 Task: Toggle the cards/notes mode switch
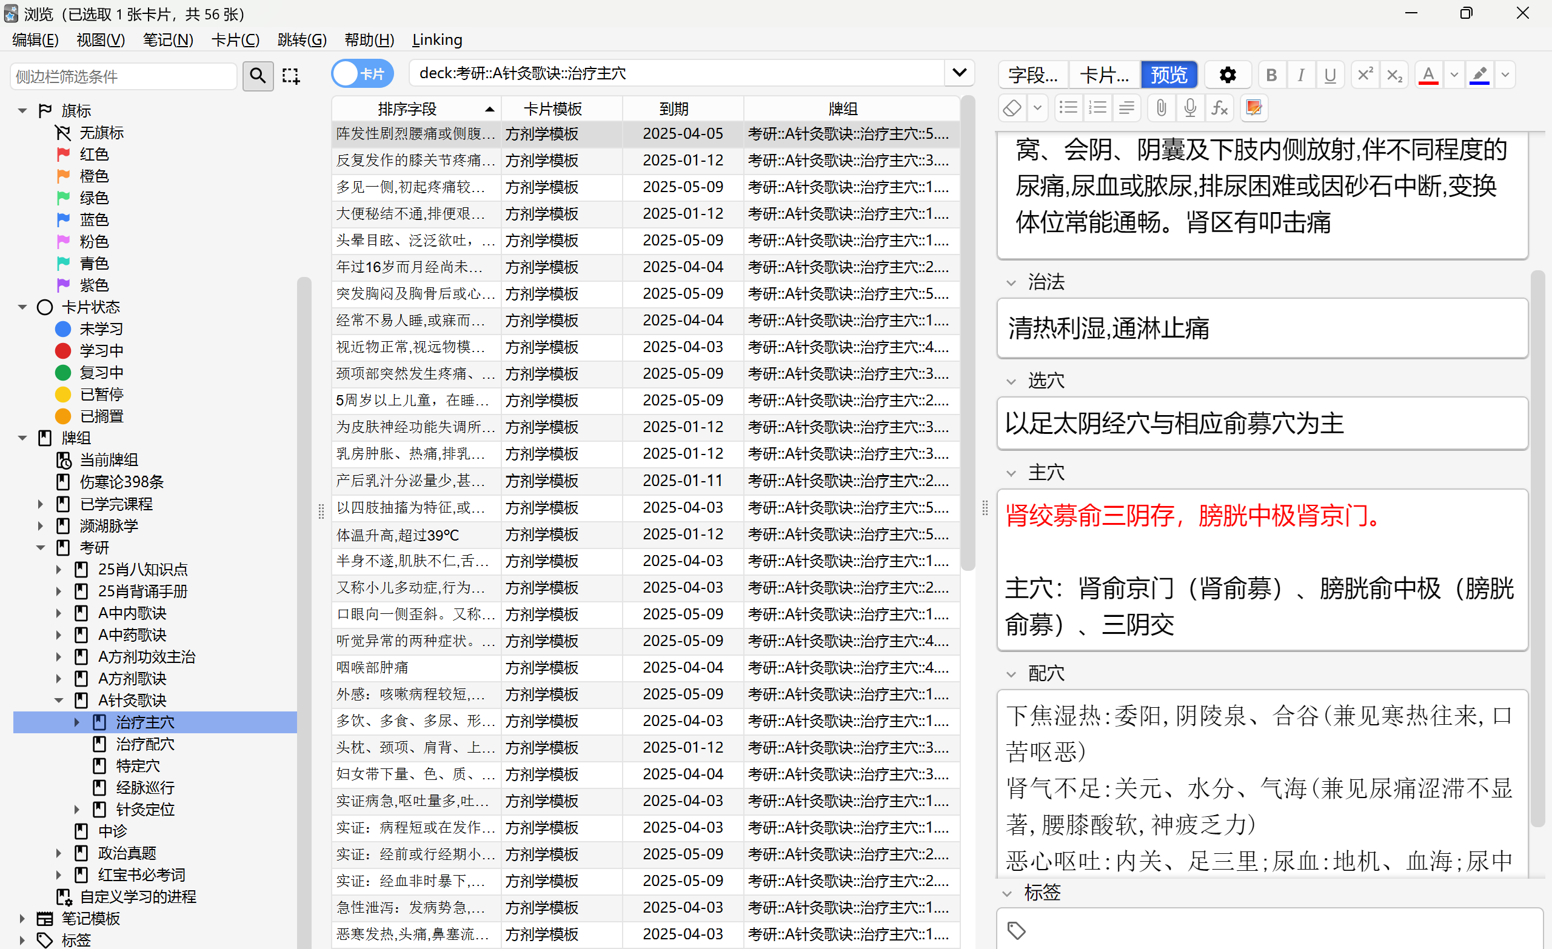coord(362,74)
